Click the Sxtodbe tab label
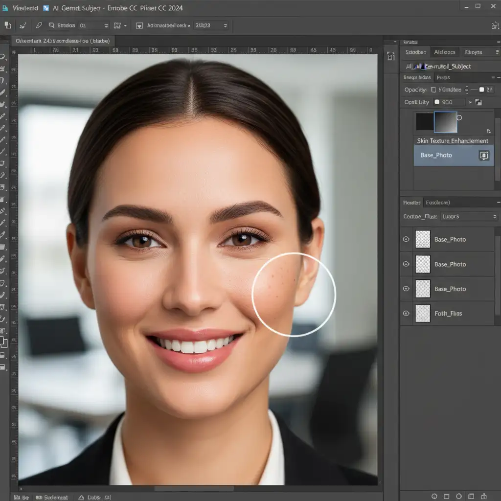This screenshot has height=501, width=501. (x=415, y=52)
